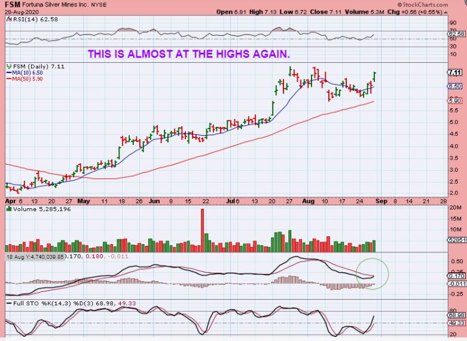Click the MA(50) 5.90 legend text
This screenshot has width=467, height=341.
(x=28, y=79)
